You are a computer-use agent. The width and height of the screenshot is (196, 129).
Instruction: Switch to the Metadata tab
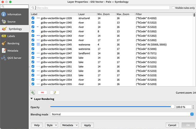coord(14,50)
